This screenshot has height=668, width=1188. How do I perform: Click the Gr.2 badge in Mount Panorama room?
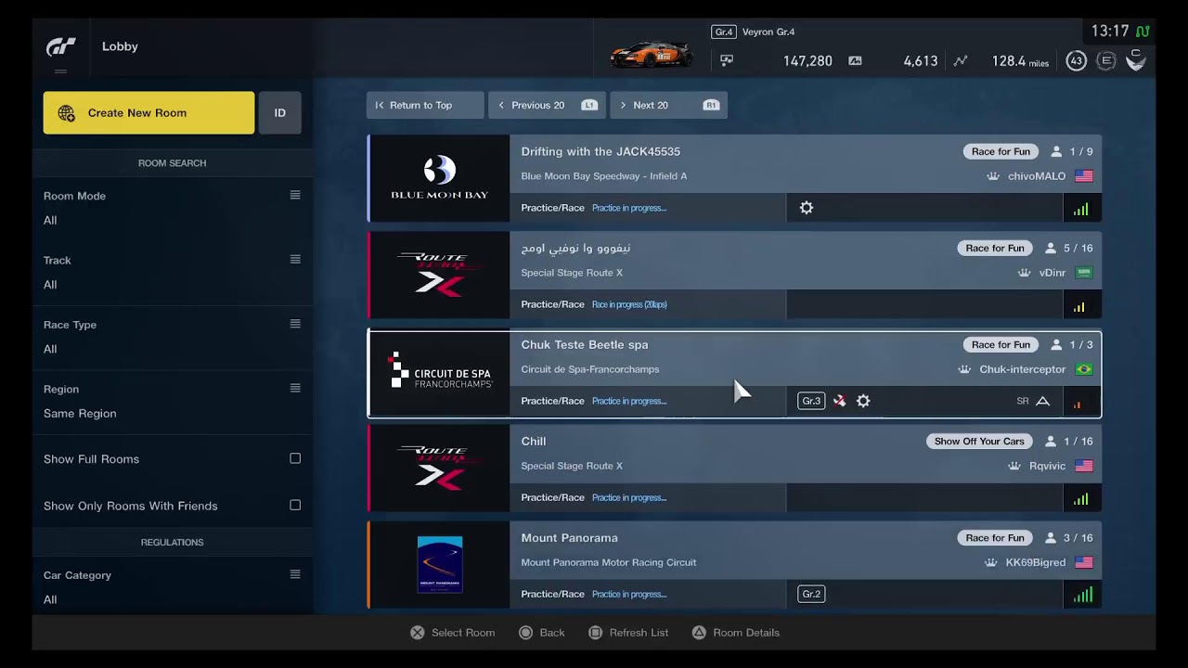(x=811, y=594)
